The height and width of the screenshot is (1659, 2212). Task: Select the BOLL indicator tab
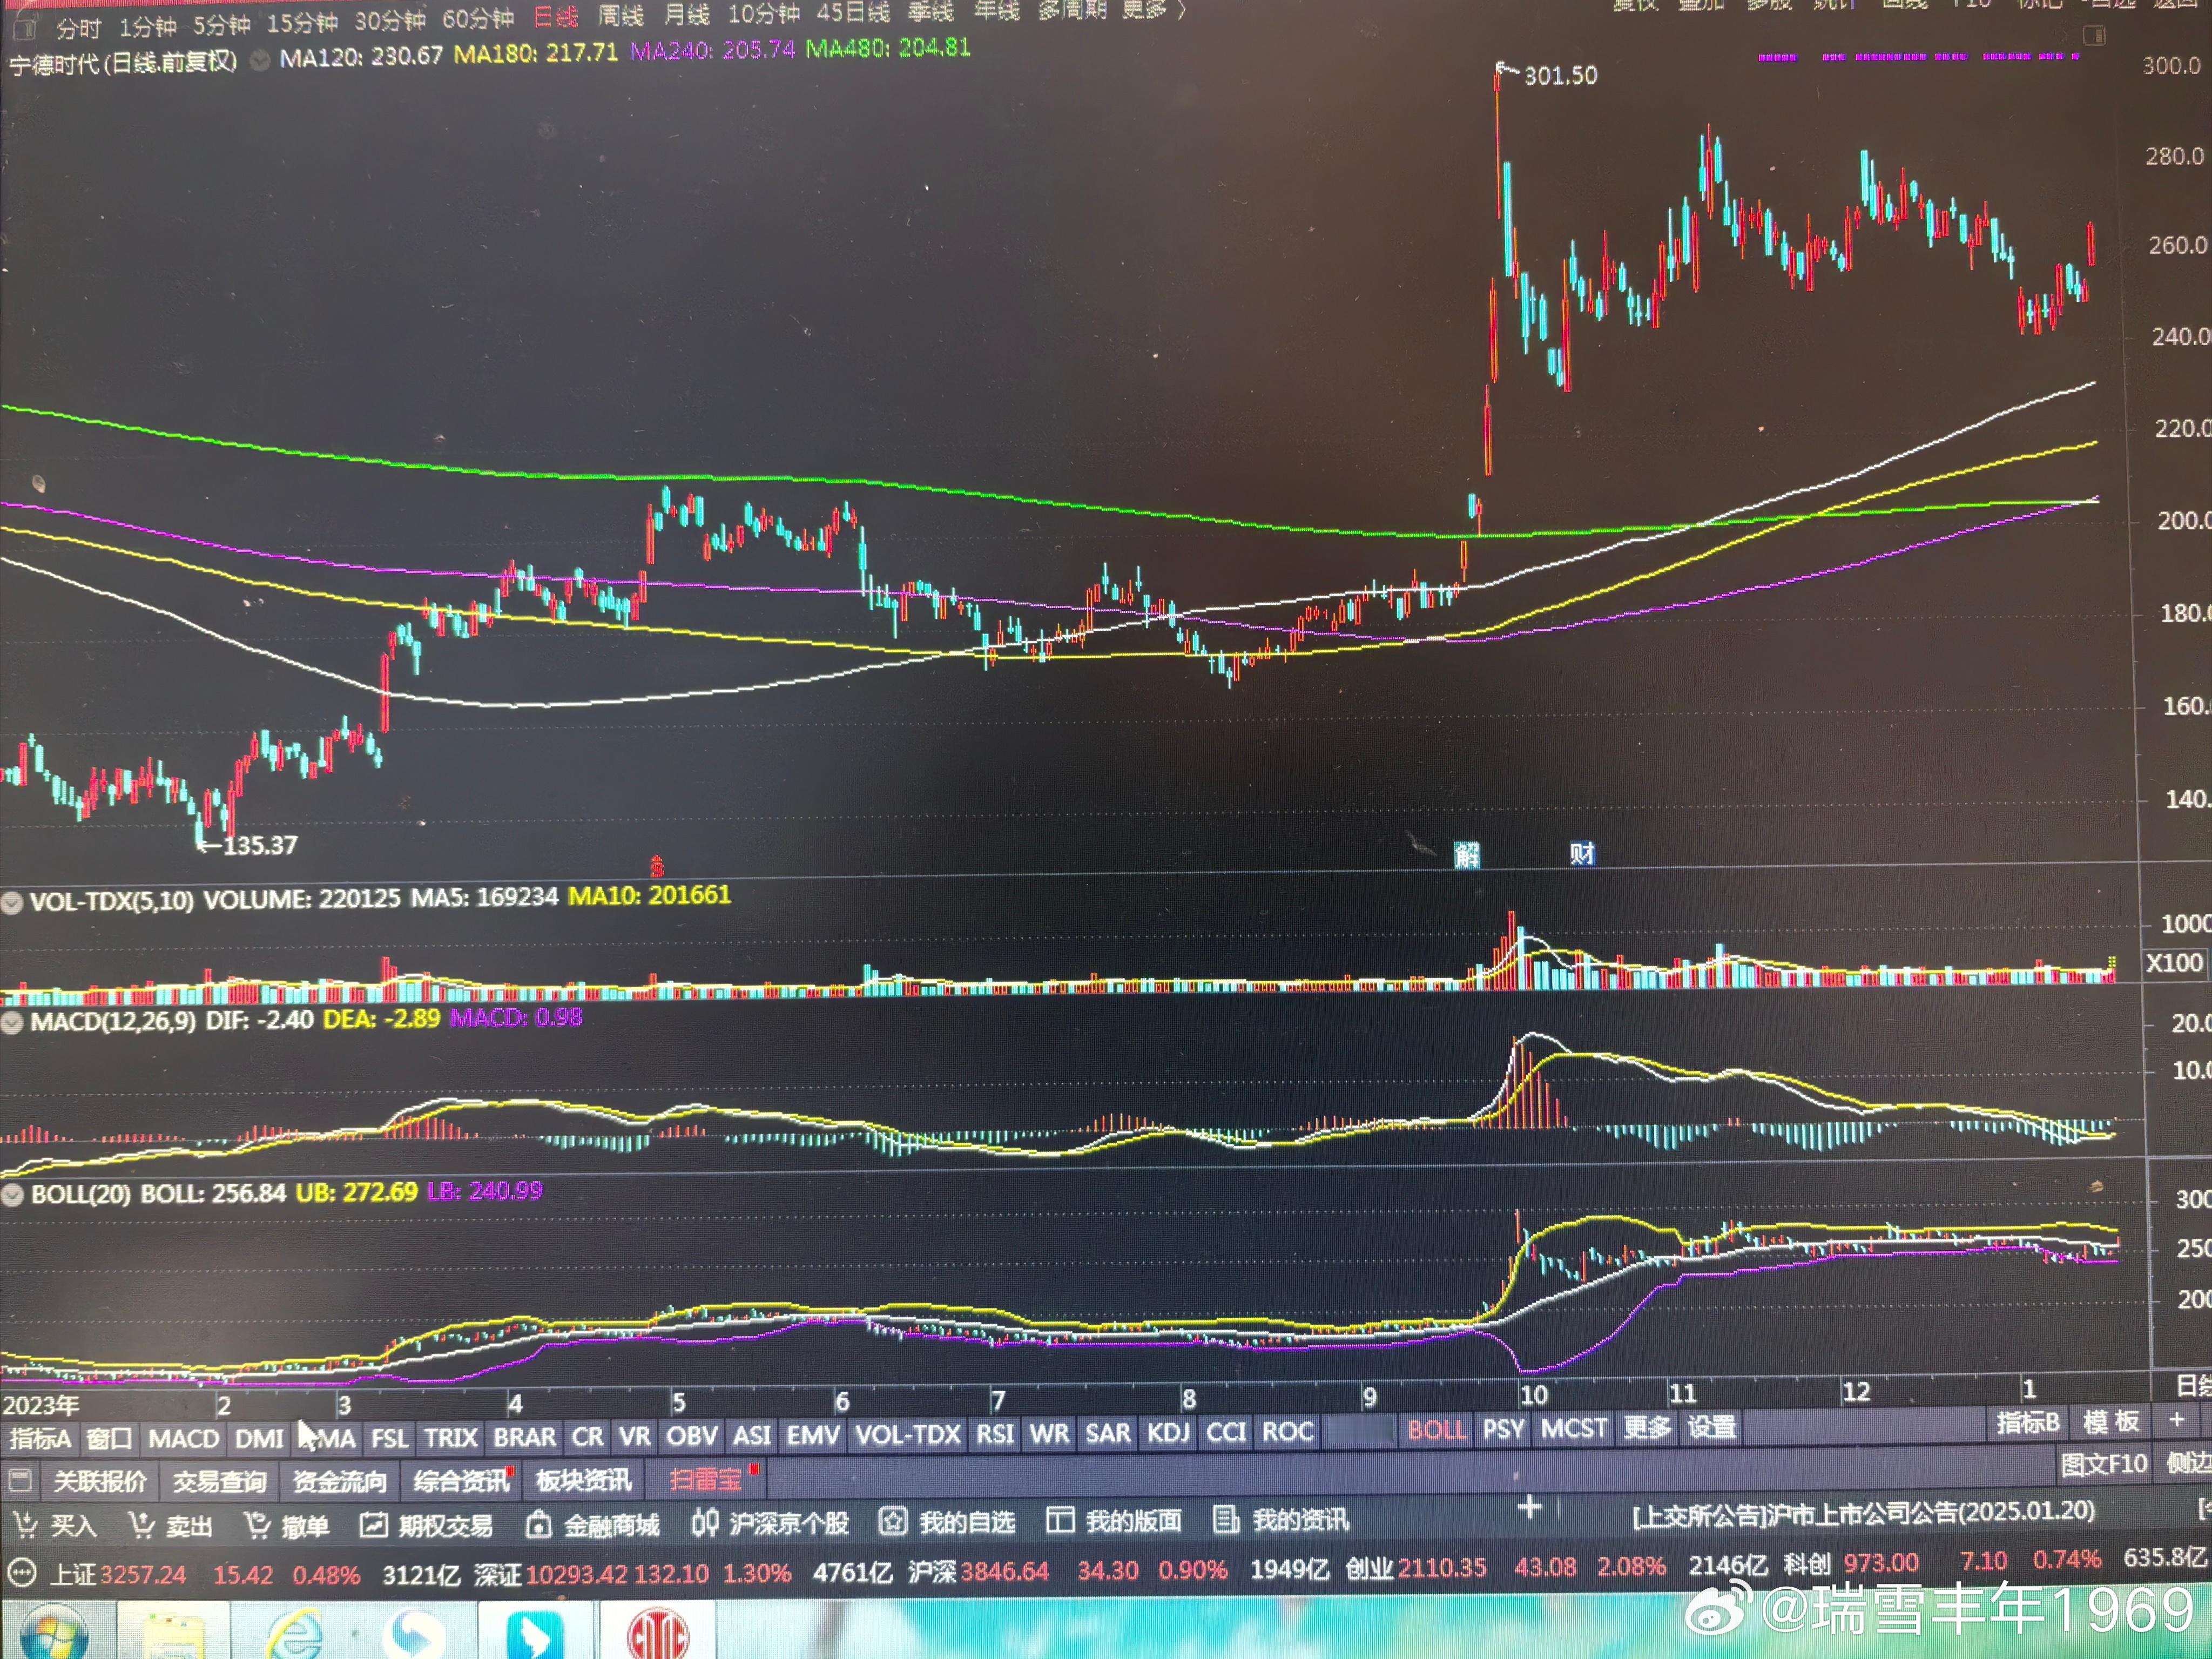pos(1436,1429)
